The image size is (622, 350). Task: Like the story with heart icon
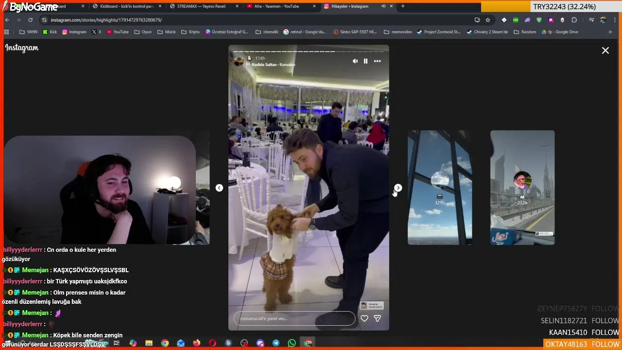364,318
